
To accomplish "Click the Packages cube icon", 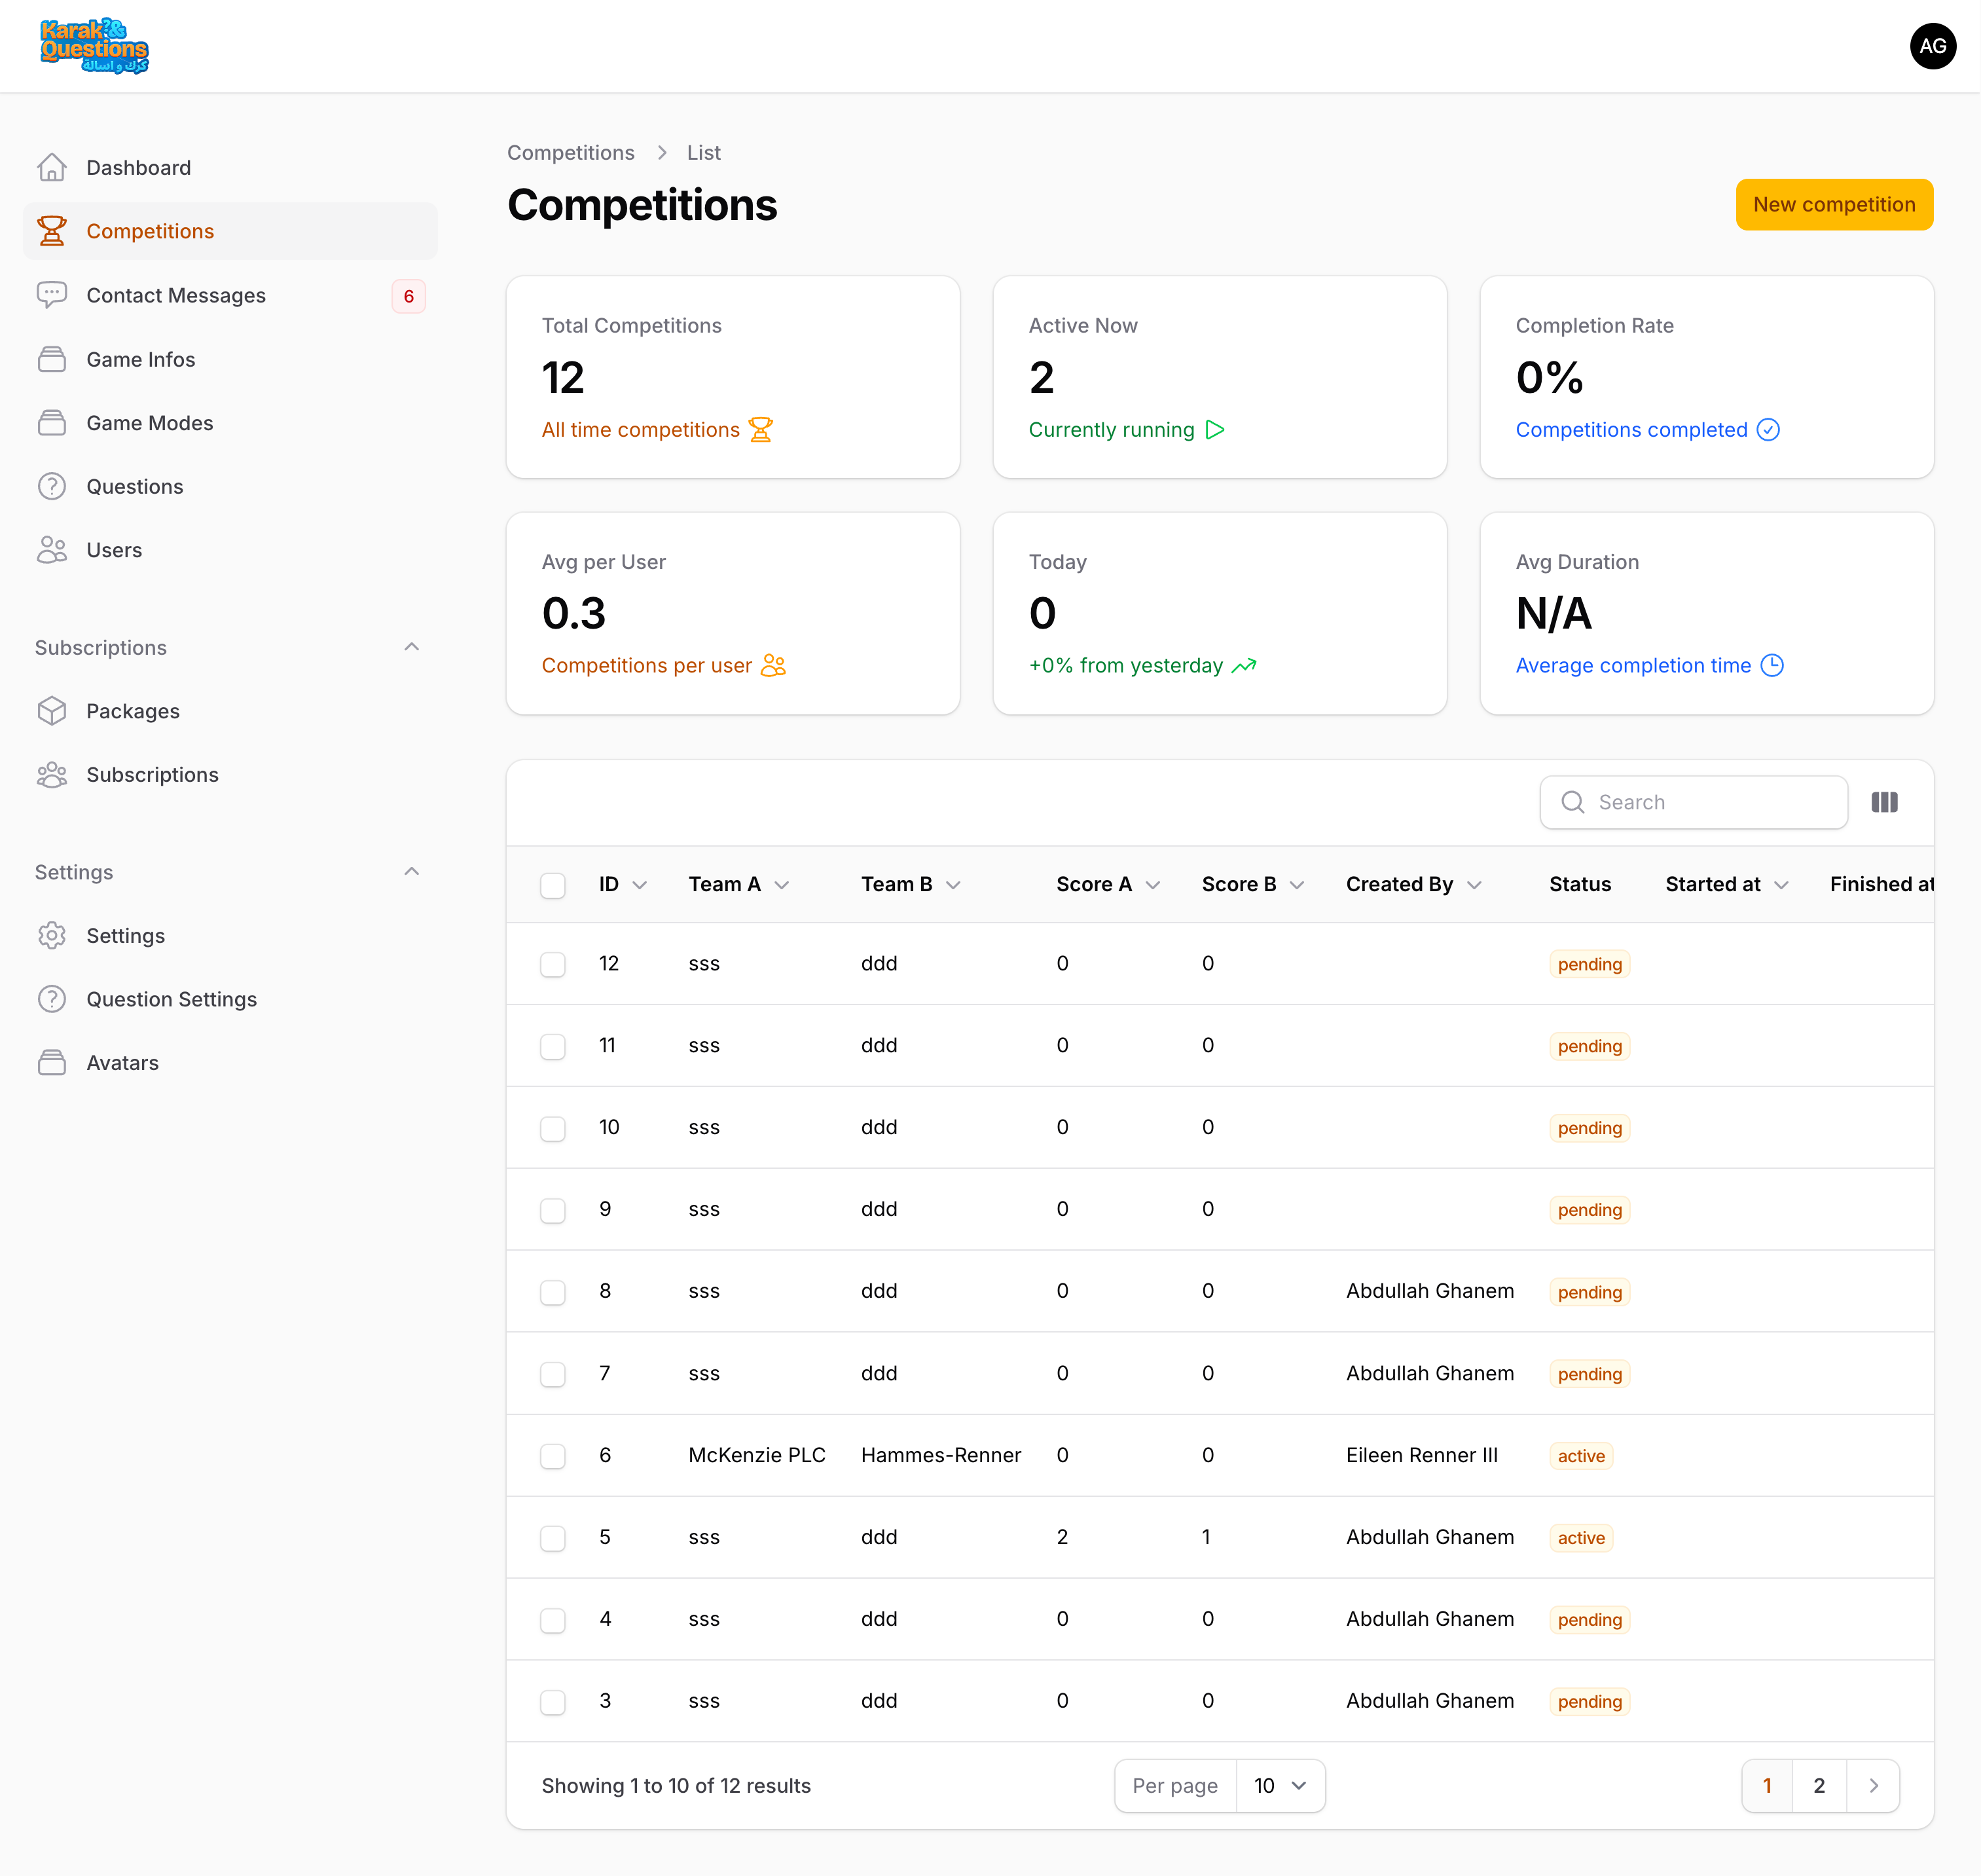I will point(52,711).
